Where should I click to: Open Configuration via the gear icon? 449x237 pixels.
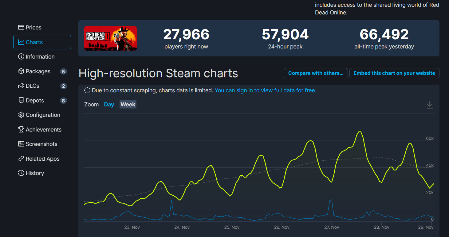click(x=21, y=115)
